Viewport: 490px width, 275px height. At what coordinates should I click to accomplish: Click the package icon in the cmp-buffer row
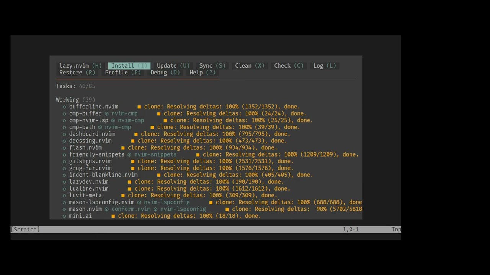click(107, 114)
